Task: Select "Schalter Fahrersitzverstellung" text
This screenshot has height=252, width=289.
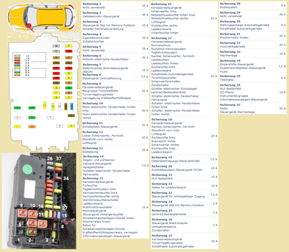Action: pos(103,29)
